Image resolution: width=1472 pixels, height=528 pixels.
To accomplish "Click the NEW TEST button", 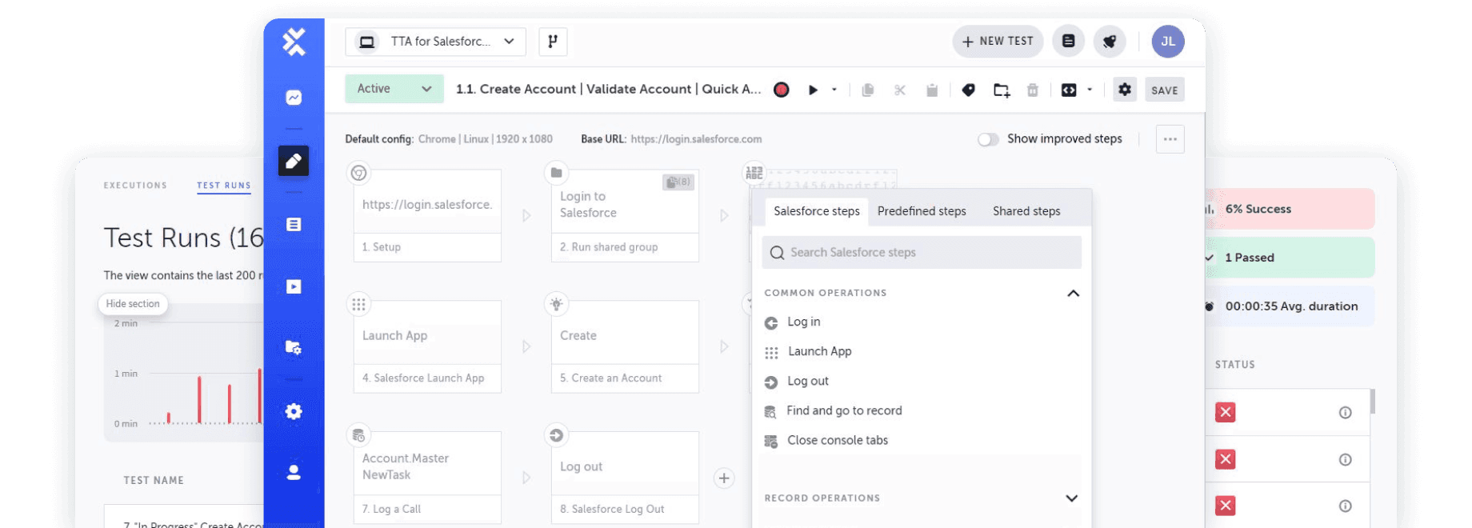I will pos(998,41).
